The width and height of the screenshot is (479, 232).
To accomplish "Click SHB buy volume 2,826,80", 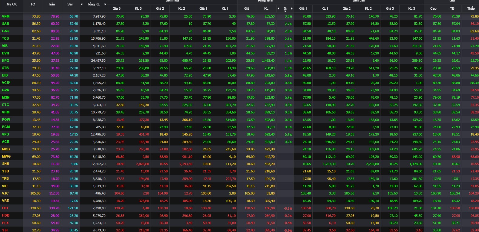I will (x=143, y=164).
